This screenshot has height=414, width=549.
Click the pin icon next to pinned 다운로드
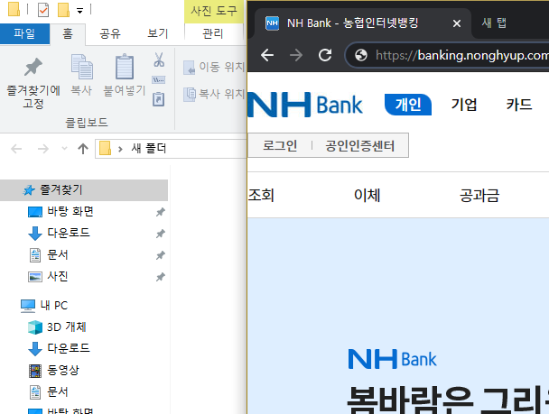[x=161, y=234]
